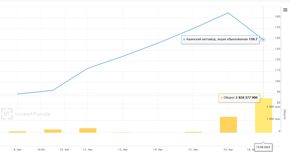
Task: Click the tiny turnover bar for 13. Авг
Action: click(x=123, y=132)
